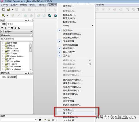Uncheck the 窗口列表(W) menu option
The height and width of the screenshot is (122, 139).
pos(69,52)
